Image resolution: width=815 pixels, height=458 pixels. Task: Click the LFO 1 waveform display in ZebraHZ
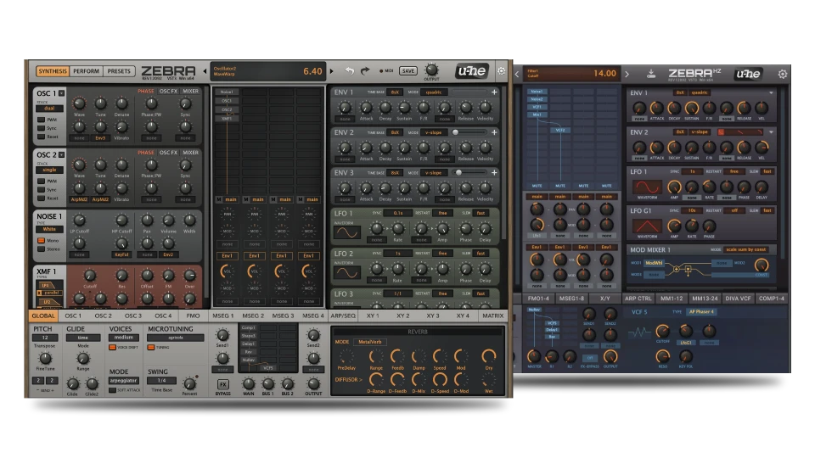coord(648,187)
